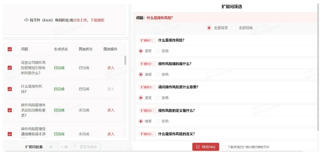
Task: Click the 问题 column header
Action: tap(25, 49)
